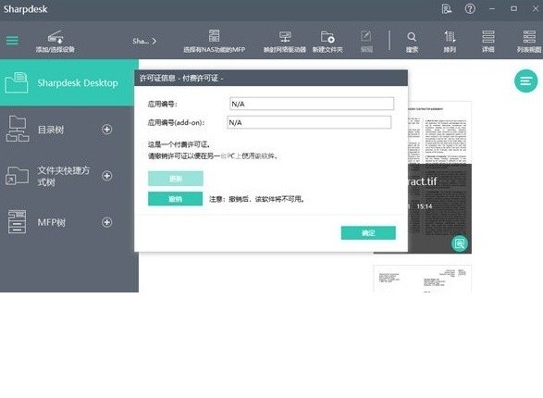Open the hamburger menu in the toolbar
Image resolution: width=543 pixels, height=398 pixels.
12,41
